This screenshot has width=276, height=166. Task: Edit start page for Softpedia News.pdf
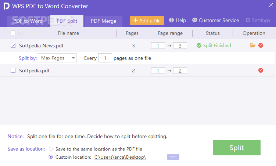pyautogui.click(x=158, y=46)
